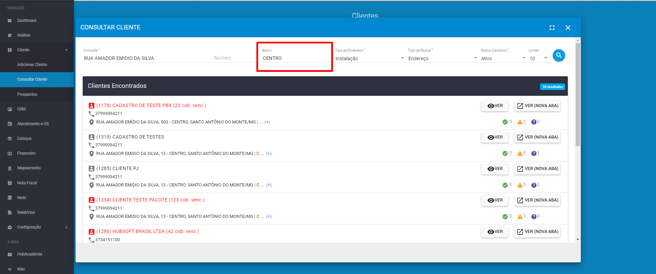The height and width of the screenshot is (274, 656).
Task: Click the Wiki sidebar icon
Action: pos(10,269)
